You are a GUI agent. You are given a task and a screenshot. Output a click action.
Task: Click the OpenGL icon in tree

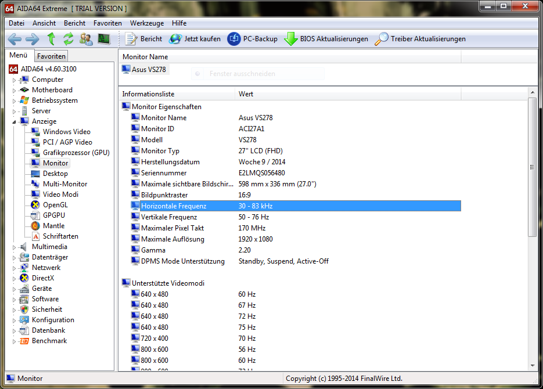click(x=35, y=205)
